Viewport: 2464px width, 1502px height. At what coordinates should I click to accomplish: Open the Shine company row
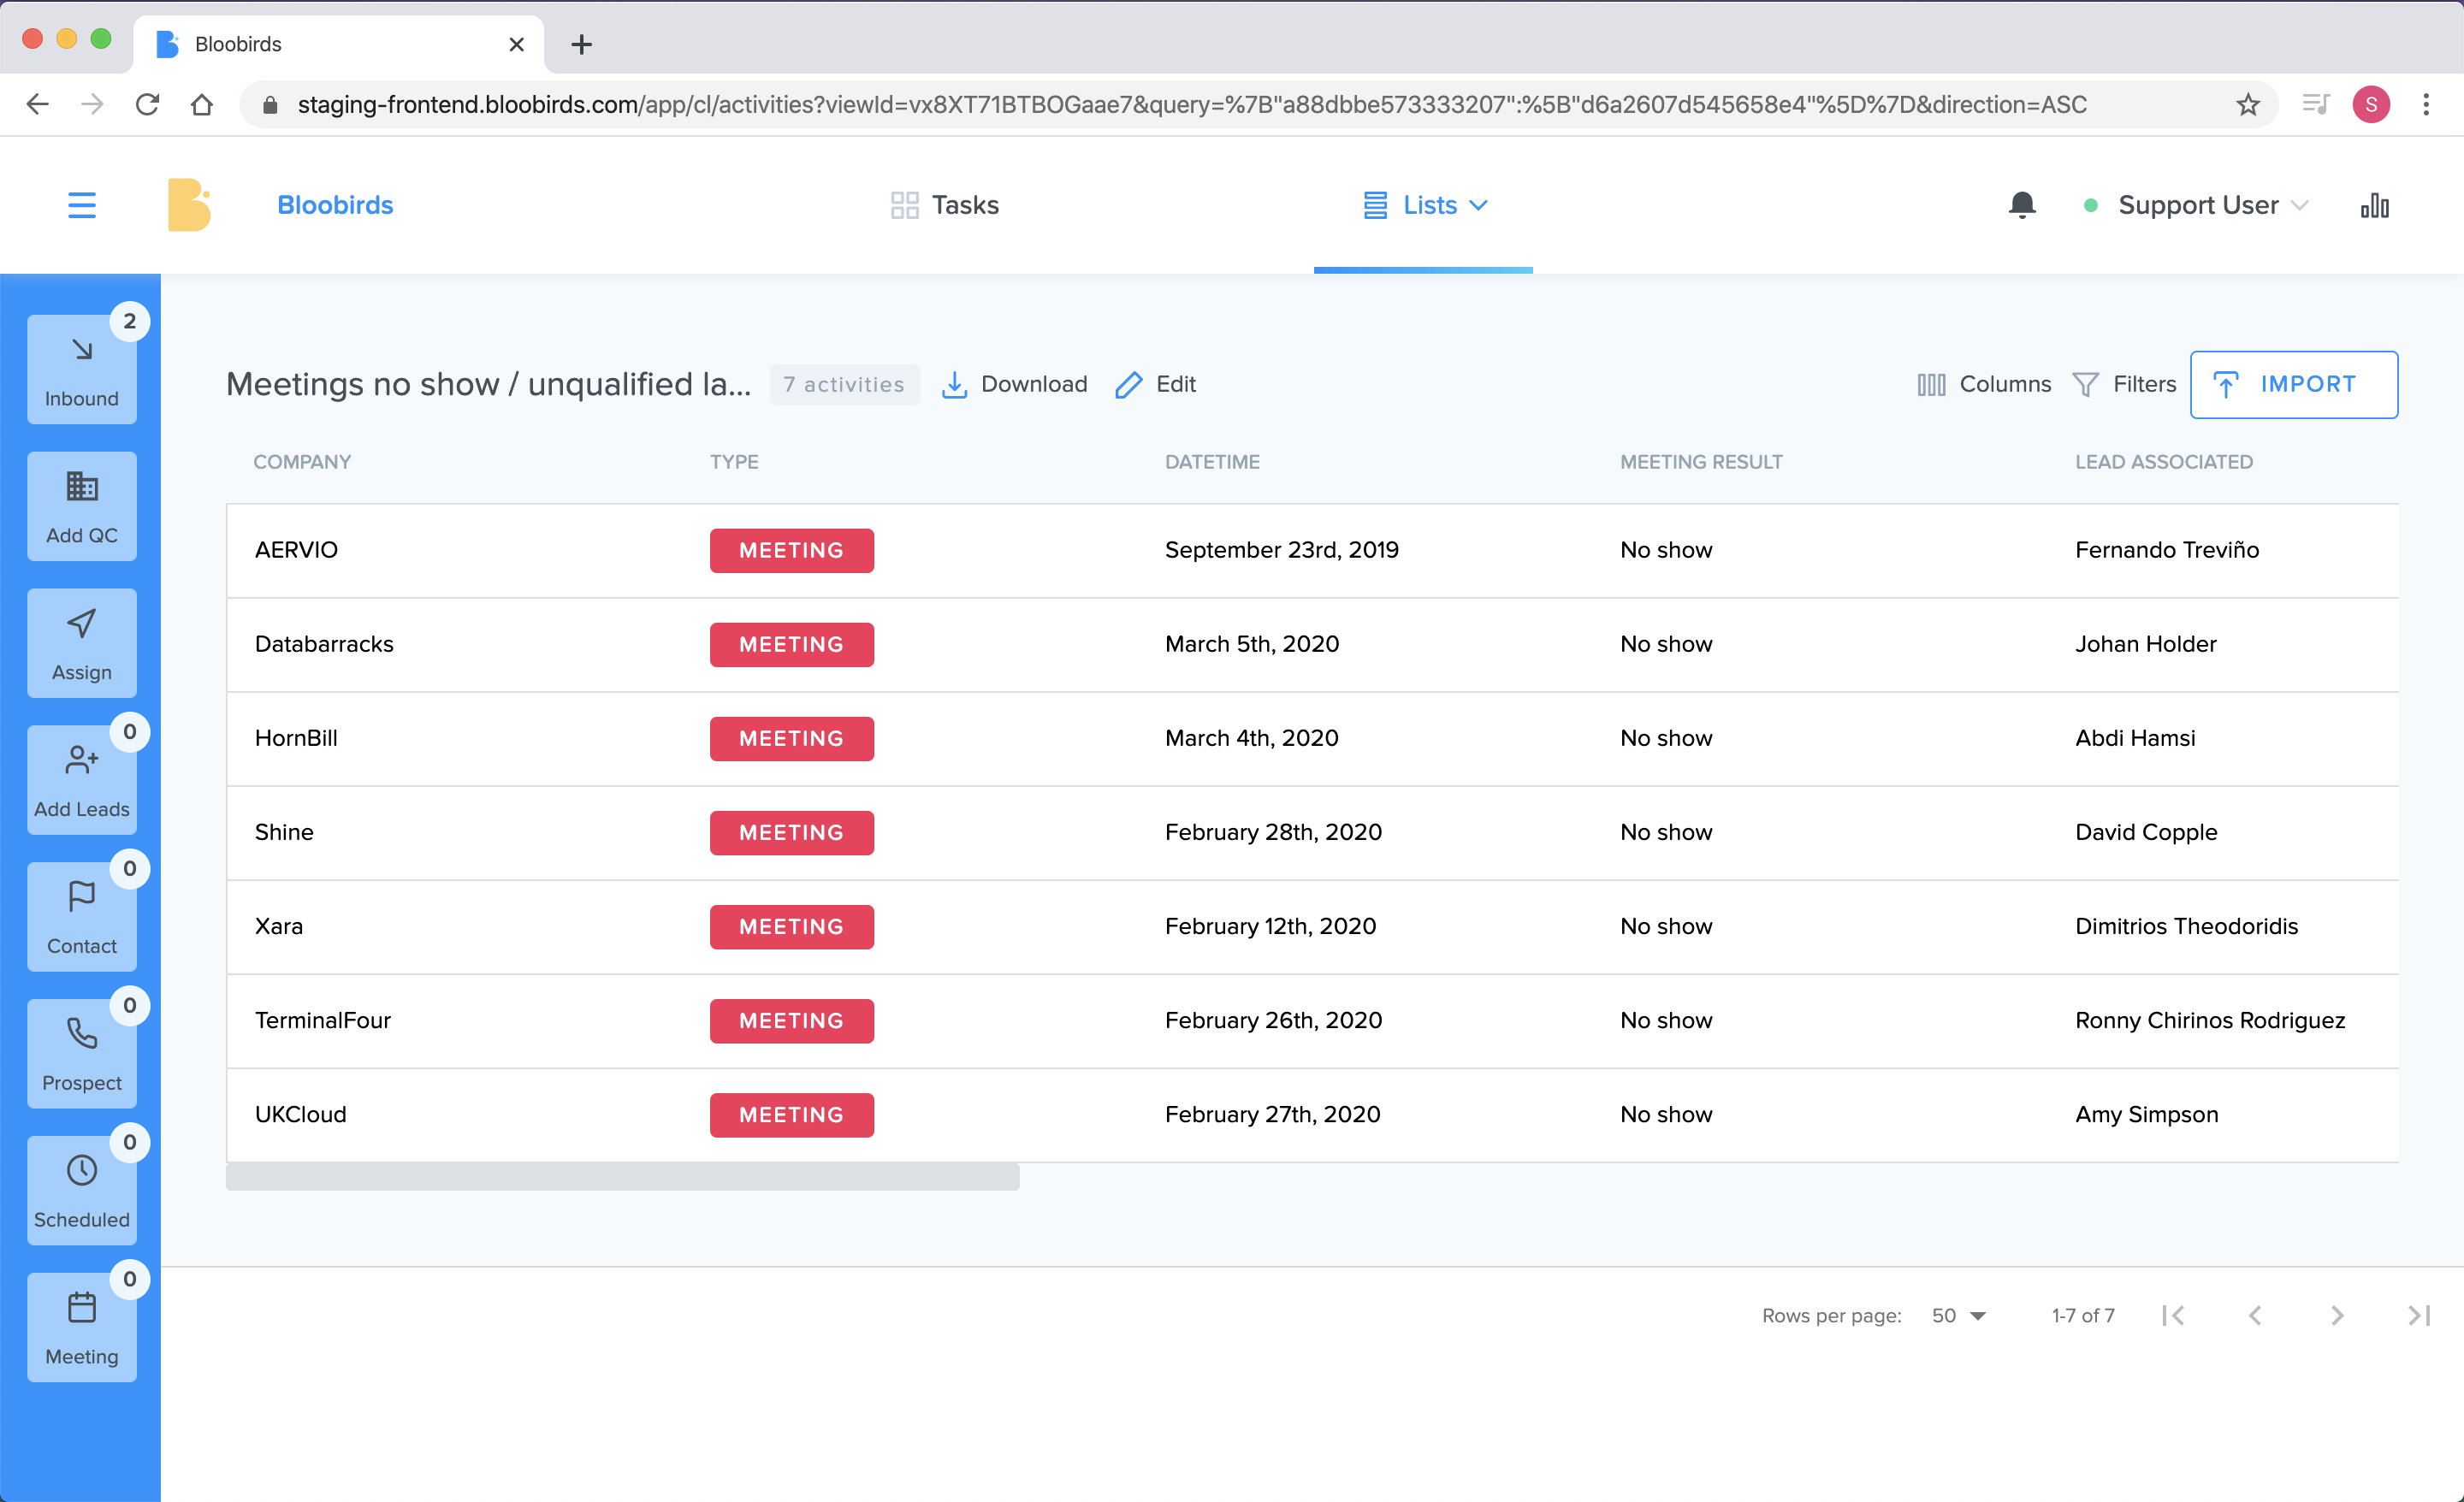[x=1312, y=832]
